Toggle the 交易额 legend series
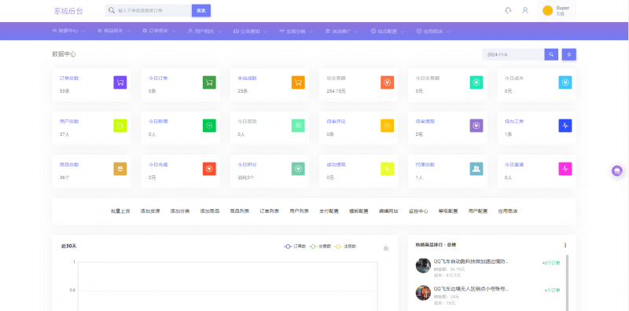 (320, 247)
